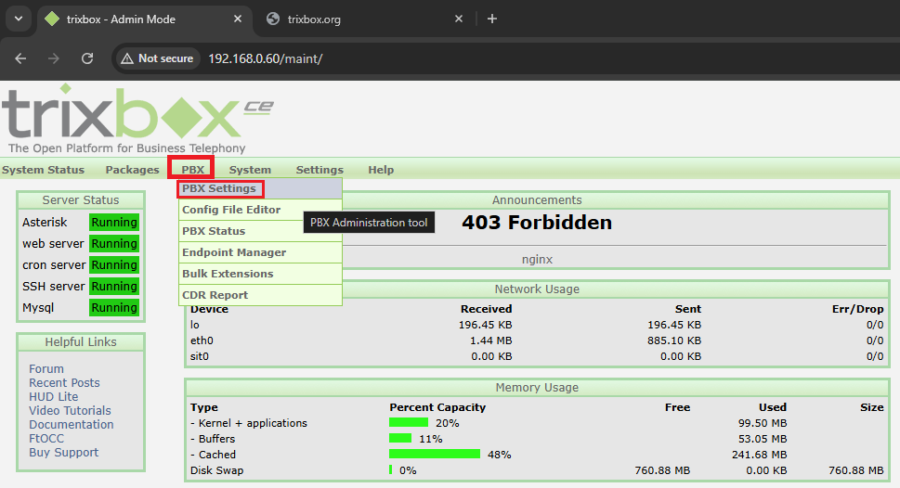Click the browser forward arrow
Viewport: 900px width, 488px height.
click(53, 58)
